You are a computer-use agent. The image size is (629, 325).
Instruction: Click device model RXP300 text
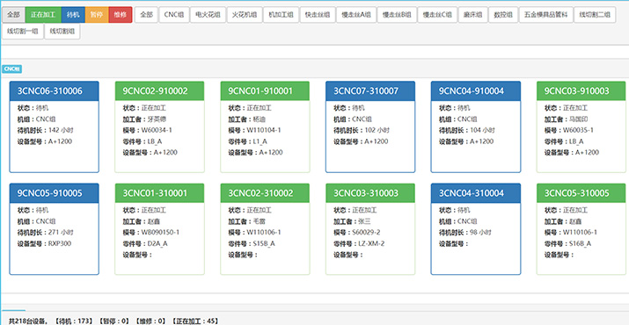[59, 243]
